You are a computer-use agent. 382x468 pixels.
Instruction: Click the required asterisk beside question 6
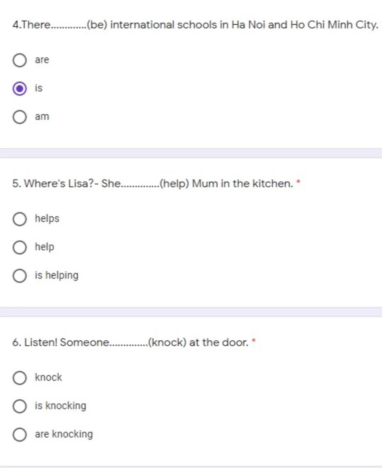(254, 341)
